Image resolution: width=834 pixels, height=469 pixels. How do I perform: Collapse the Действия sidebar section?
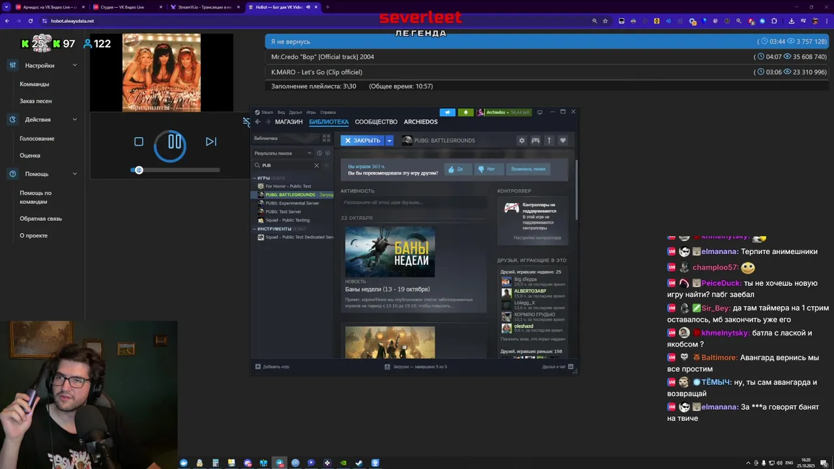(42, 119)
